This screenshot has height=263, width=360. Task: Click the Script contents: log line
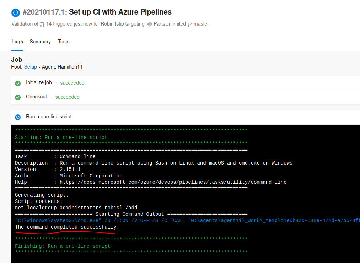(x=39, y=202)
